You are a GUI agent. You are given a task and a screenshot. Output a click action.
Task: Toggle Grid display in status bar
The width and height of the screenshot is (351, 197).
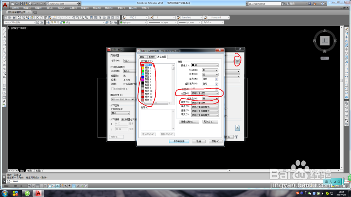(38, 185)
